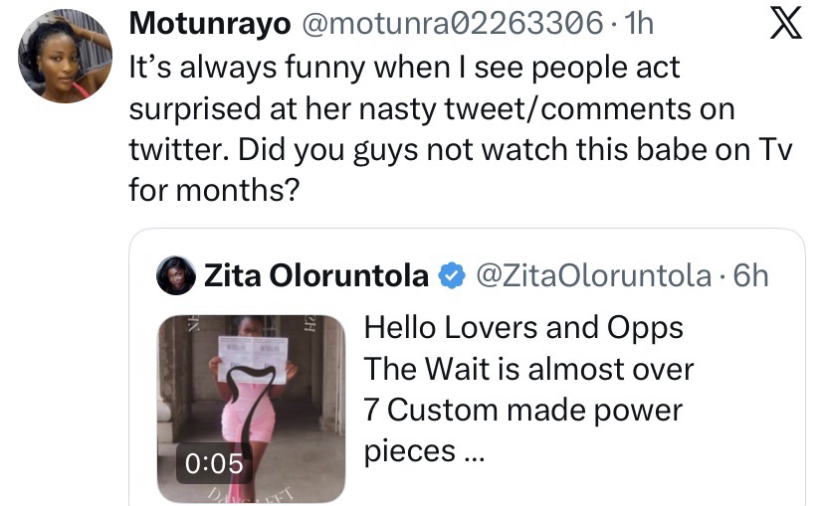Open the 1h timestamp of the tweet
This screenshot has height=506, width=824.
coord(638,22)
